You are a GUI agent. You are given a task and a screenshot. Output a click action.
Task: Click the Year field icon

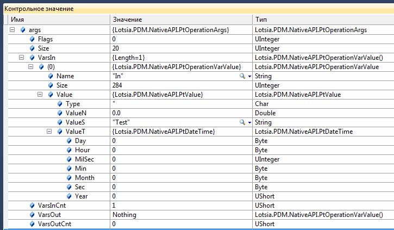tap(69, 196)
